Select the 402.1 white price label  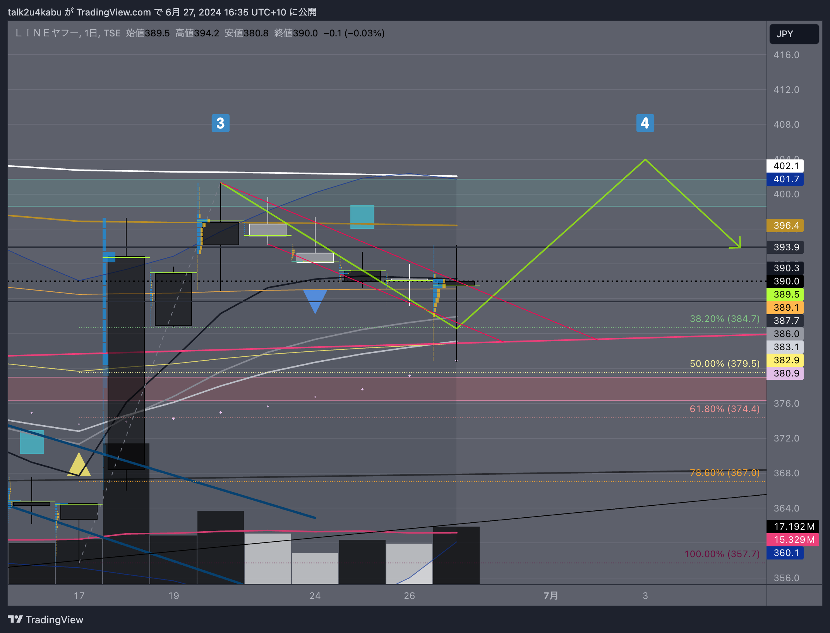coord(785,166)
